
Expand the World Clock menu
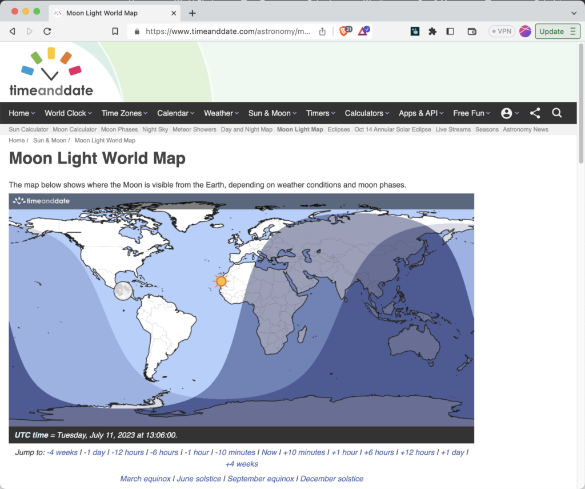[69, 113]
